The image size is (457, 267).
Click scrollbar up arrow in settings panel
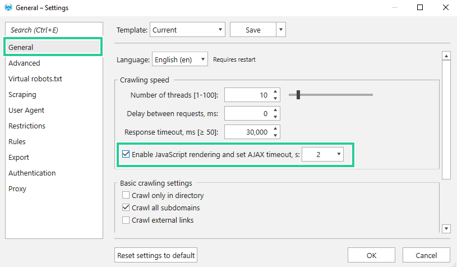point(446,56)
